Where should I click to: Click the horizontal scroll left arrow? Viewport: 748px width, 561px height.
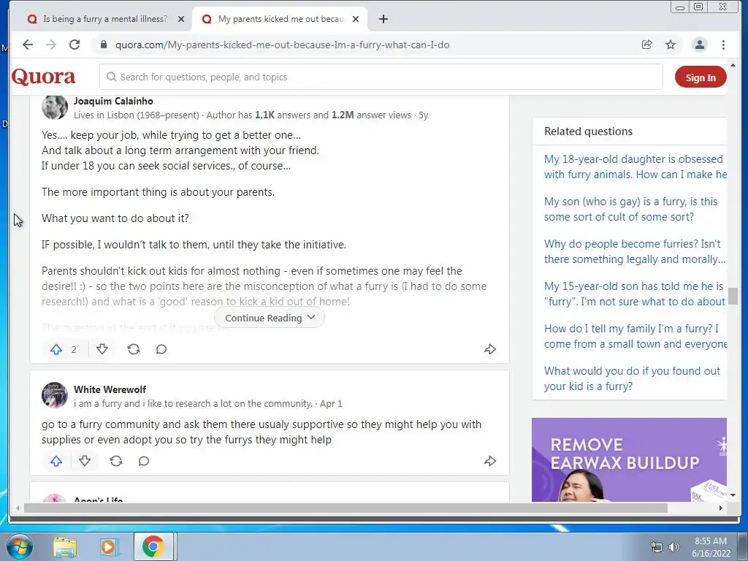[18, 508]
